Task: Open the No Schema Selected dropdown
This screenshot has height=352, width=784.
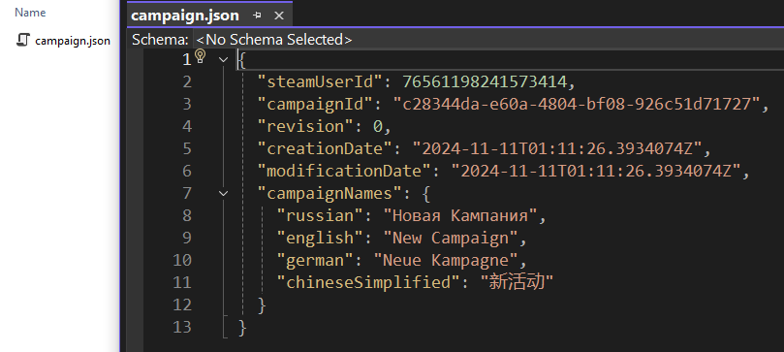Action: [274, 40]
